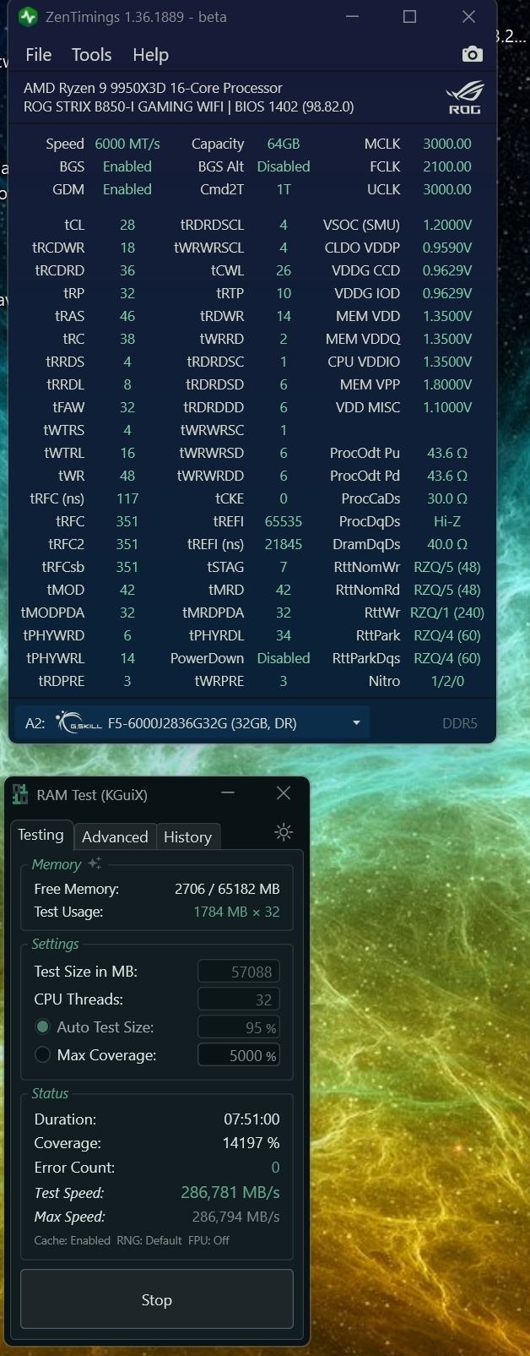Click the PowerDown value Disabled
The width and height of the screenshot is (530, 1356).
284,658
